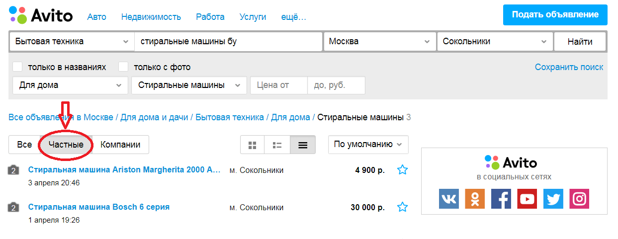
Task: Click 'Стиральные машины' breadcrumb current text
Action: (360, 118)
